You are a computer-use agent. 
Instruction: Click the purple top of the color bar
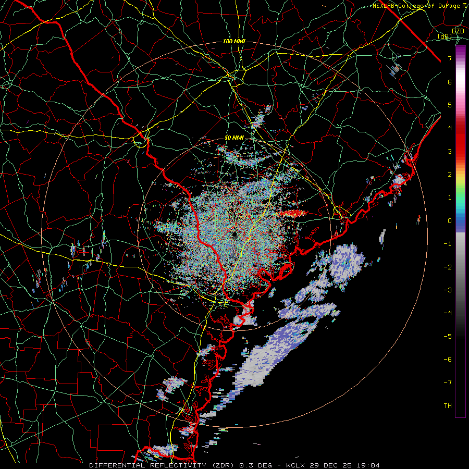(x=460, y=53)
